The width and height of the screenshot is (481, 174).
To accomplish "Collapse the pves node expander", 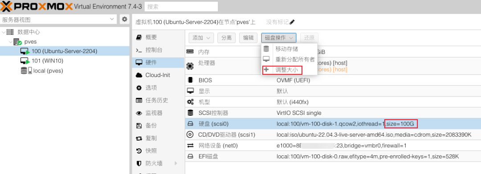I will tap(11, 42).
